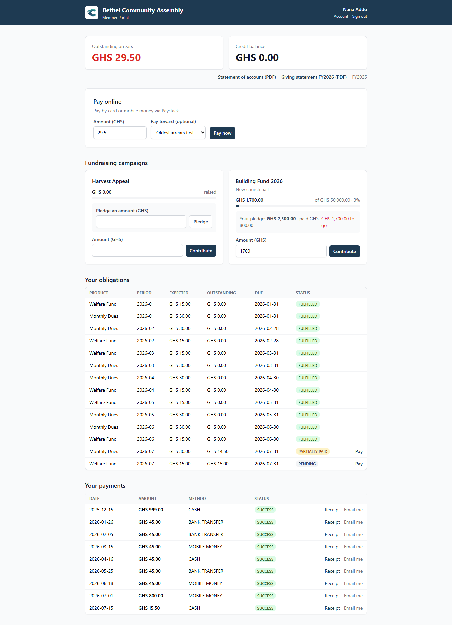Click the 'GHS 1,700.00 to go' text
Viewport: 452px width, 625px height.
[x=338, y=222]
